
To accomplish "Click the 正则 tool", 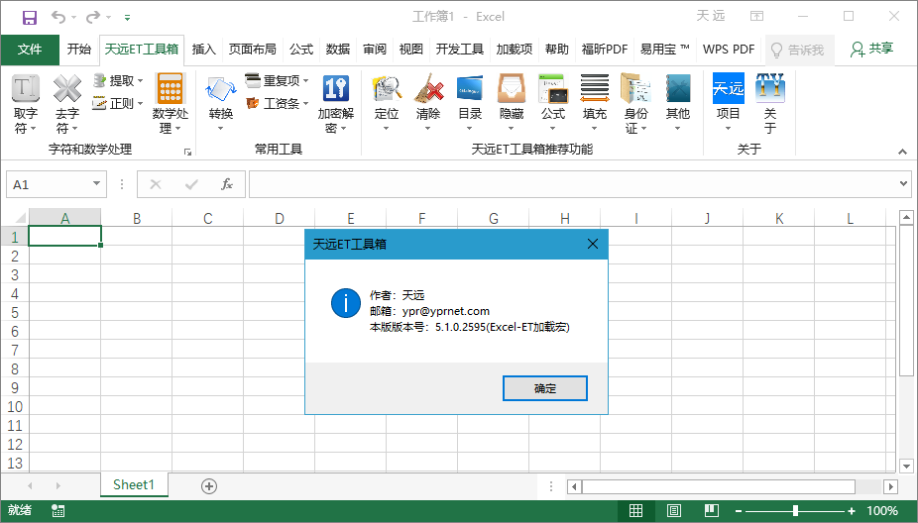I will (x=118, y=104).
